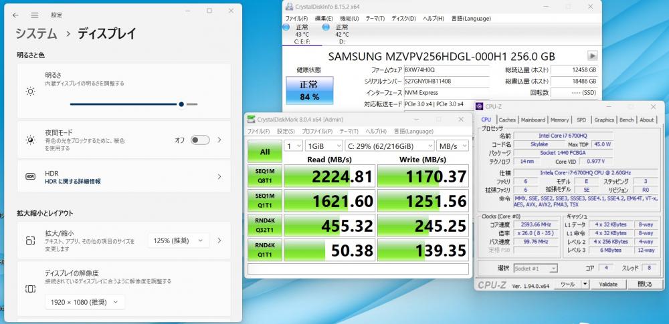Click the 12458 GB total host reads value
Screen dimensions: 669x324
click(574, 70)
